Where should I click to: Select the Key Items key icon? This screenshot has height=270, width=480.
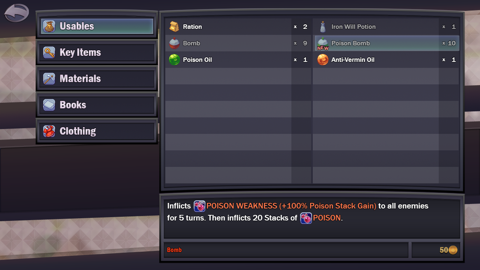coord(49,52)
